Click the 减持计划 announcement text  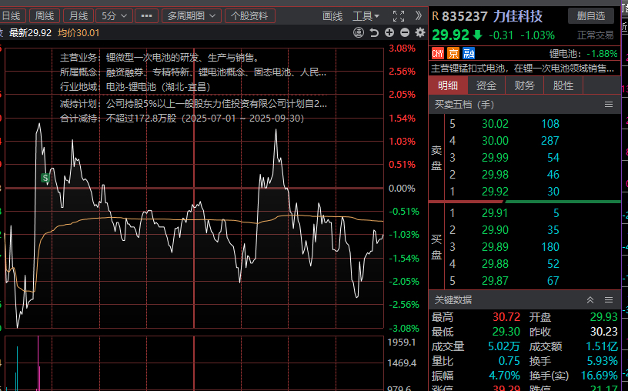pyautogui.click(x=193, y=104)
